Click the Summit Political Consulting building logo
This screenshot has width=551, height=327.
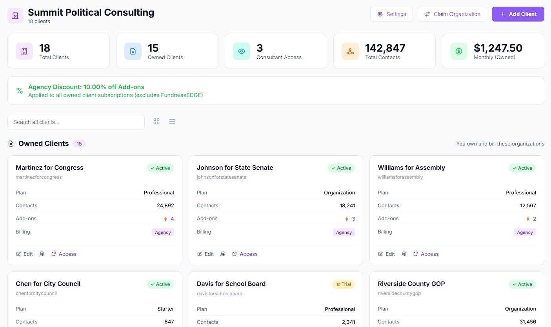click(15, 16)
